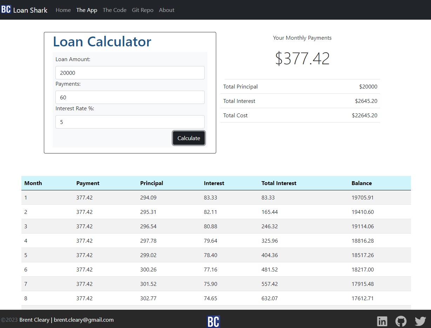Viewport: 431px width, 328px height.
Task: Open The Code page from the navbar
Action: tap(114, 10)
